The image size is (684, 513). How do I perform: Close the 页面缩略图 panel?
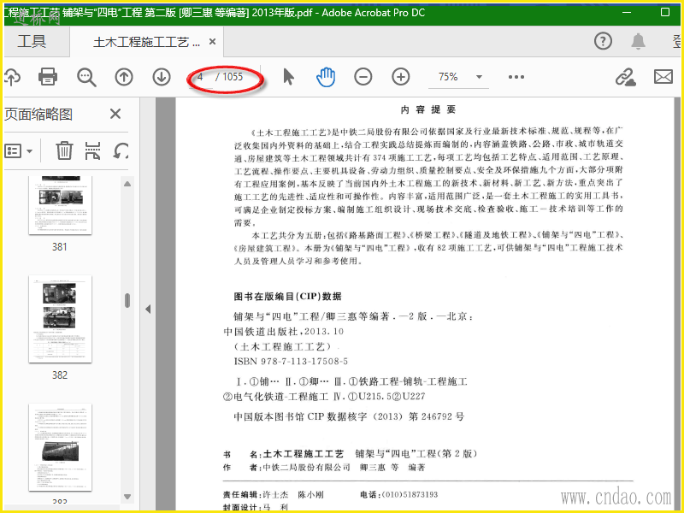pos(115,114)
